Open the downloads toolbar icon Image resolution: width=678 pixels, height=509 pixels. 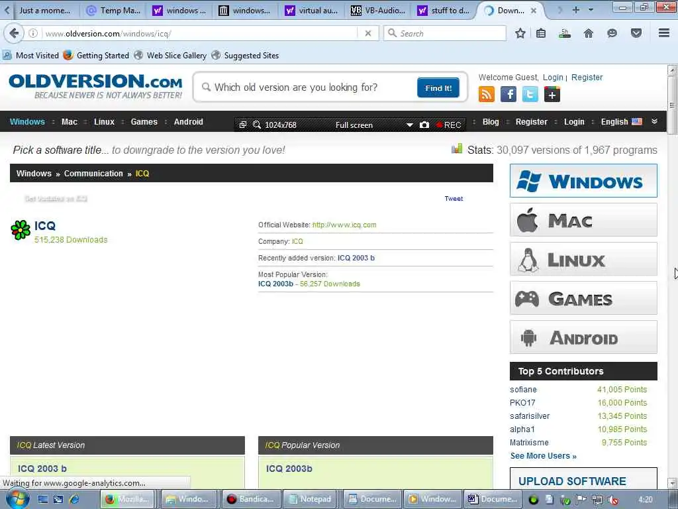tap(564, 33)
